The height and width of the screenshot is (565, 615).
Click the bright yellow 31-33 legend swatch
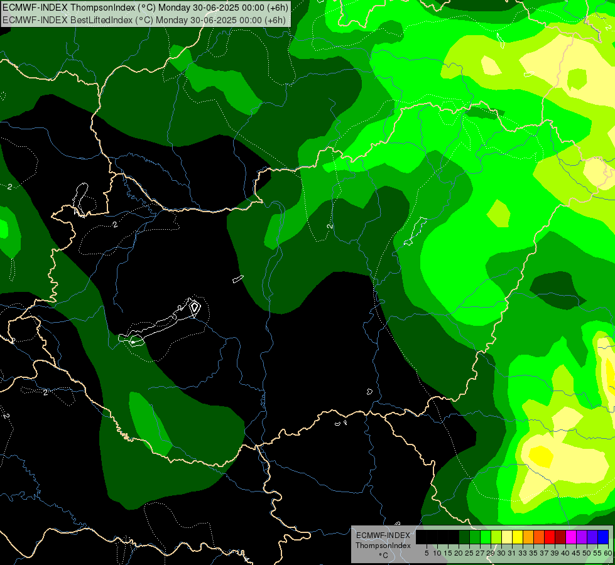click(518, 537)
